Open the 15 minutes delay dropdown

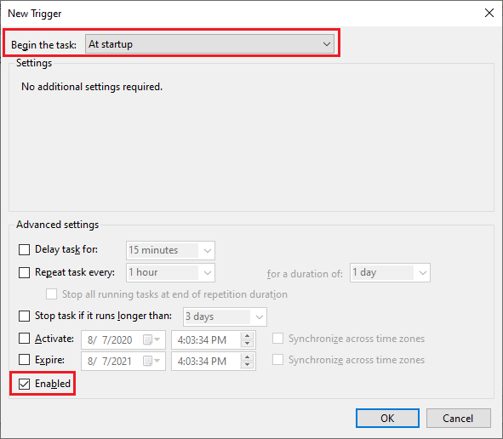pyautogui.click(x=170, y=250)
